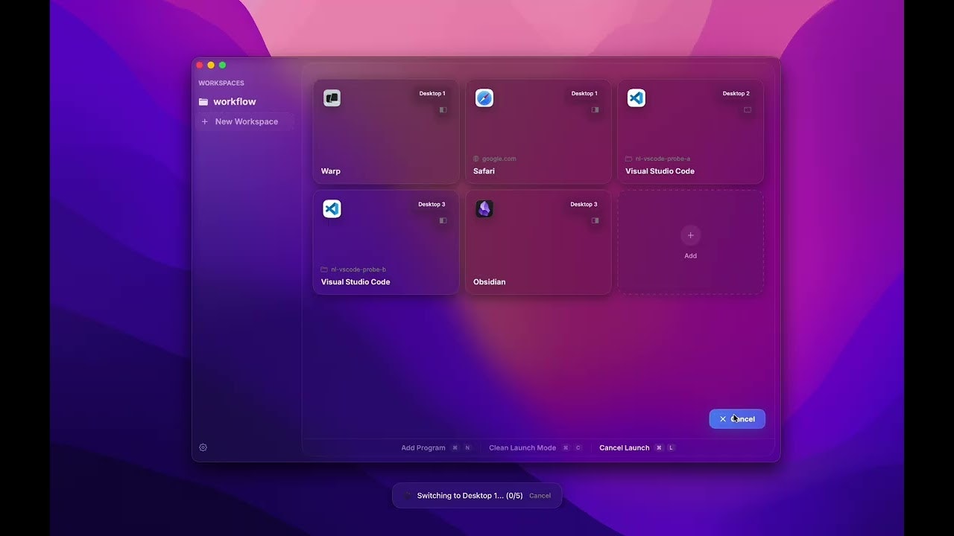The width and height of the screenshot is (954, 536).
Task: Click the google.com text on Safari card
Action: point(499,159)
